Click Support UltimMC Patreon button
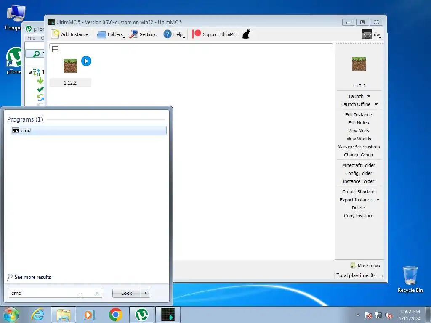Screen dimensions: 431x323 214,34
